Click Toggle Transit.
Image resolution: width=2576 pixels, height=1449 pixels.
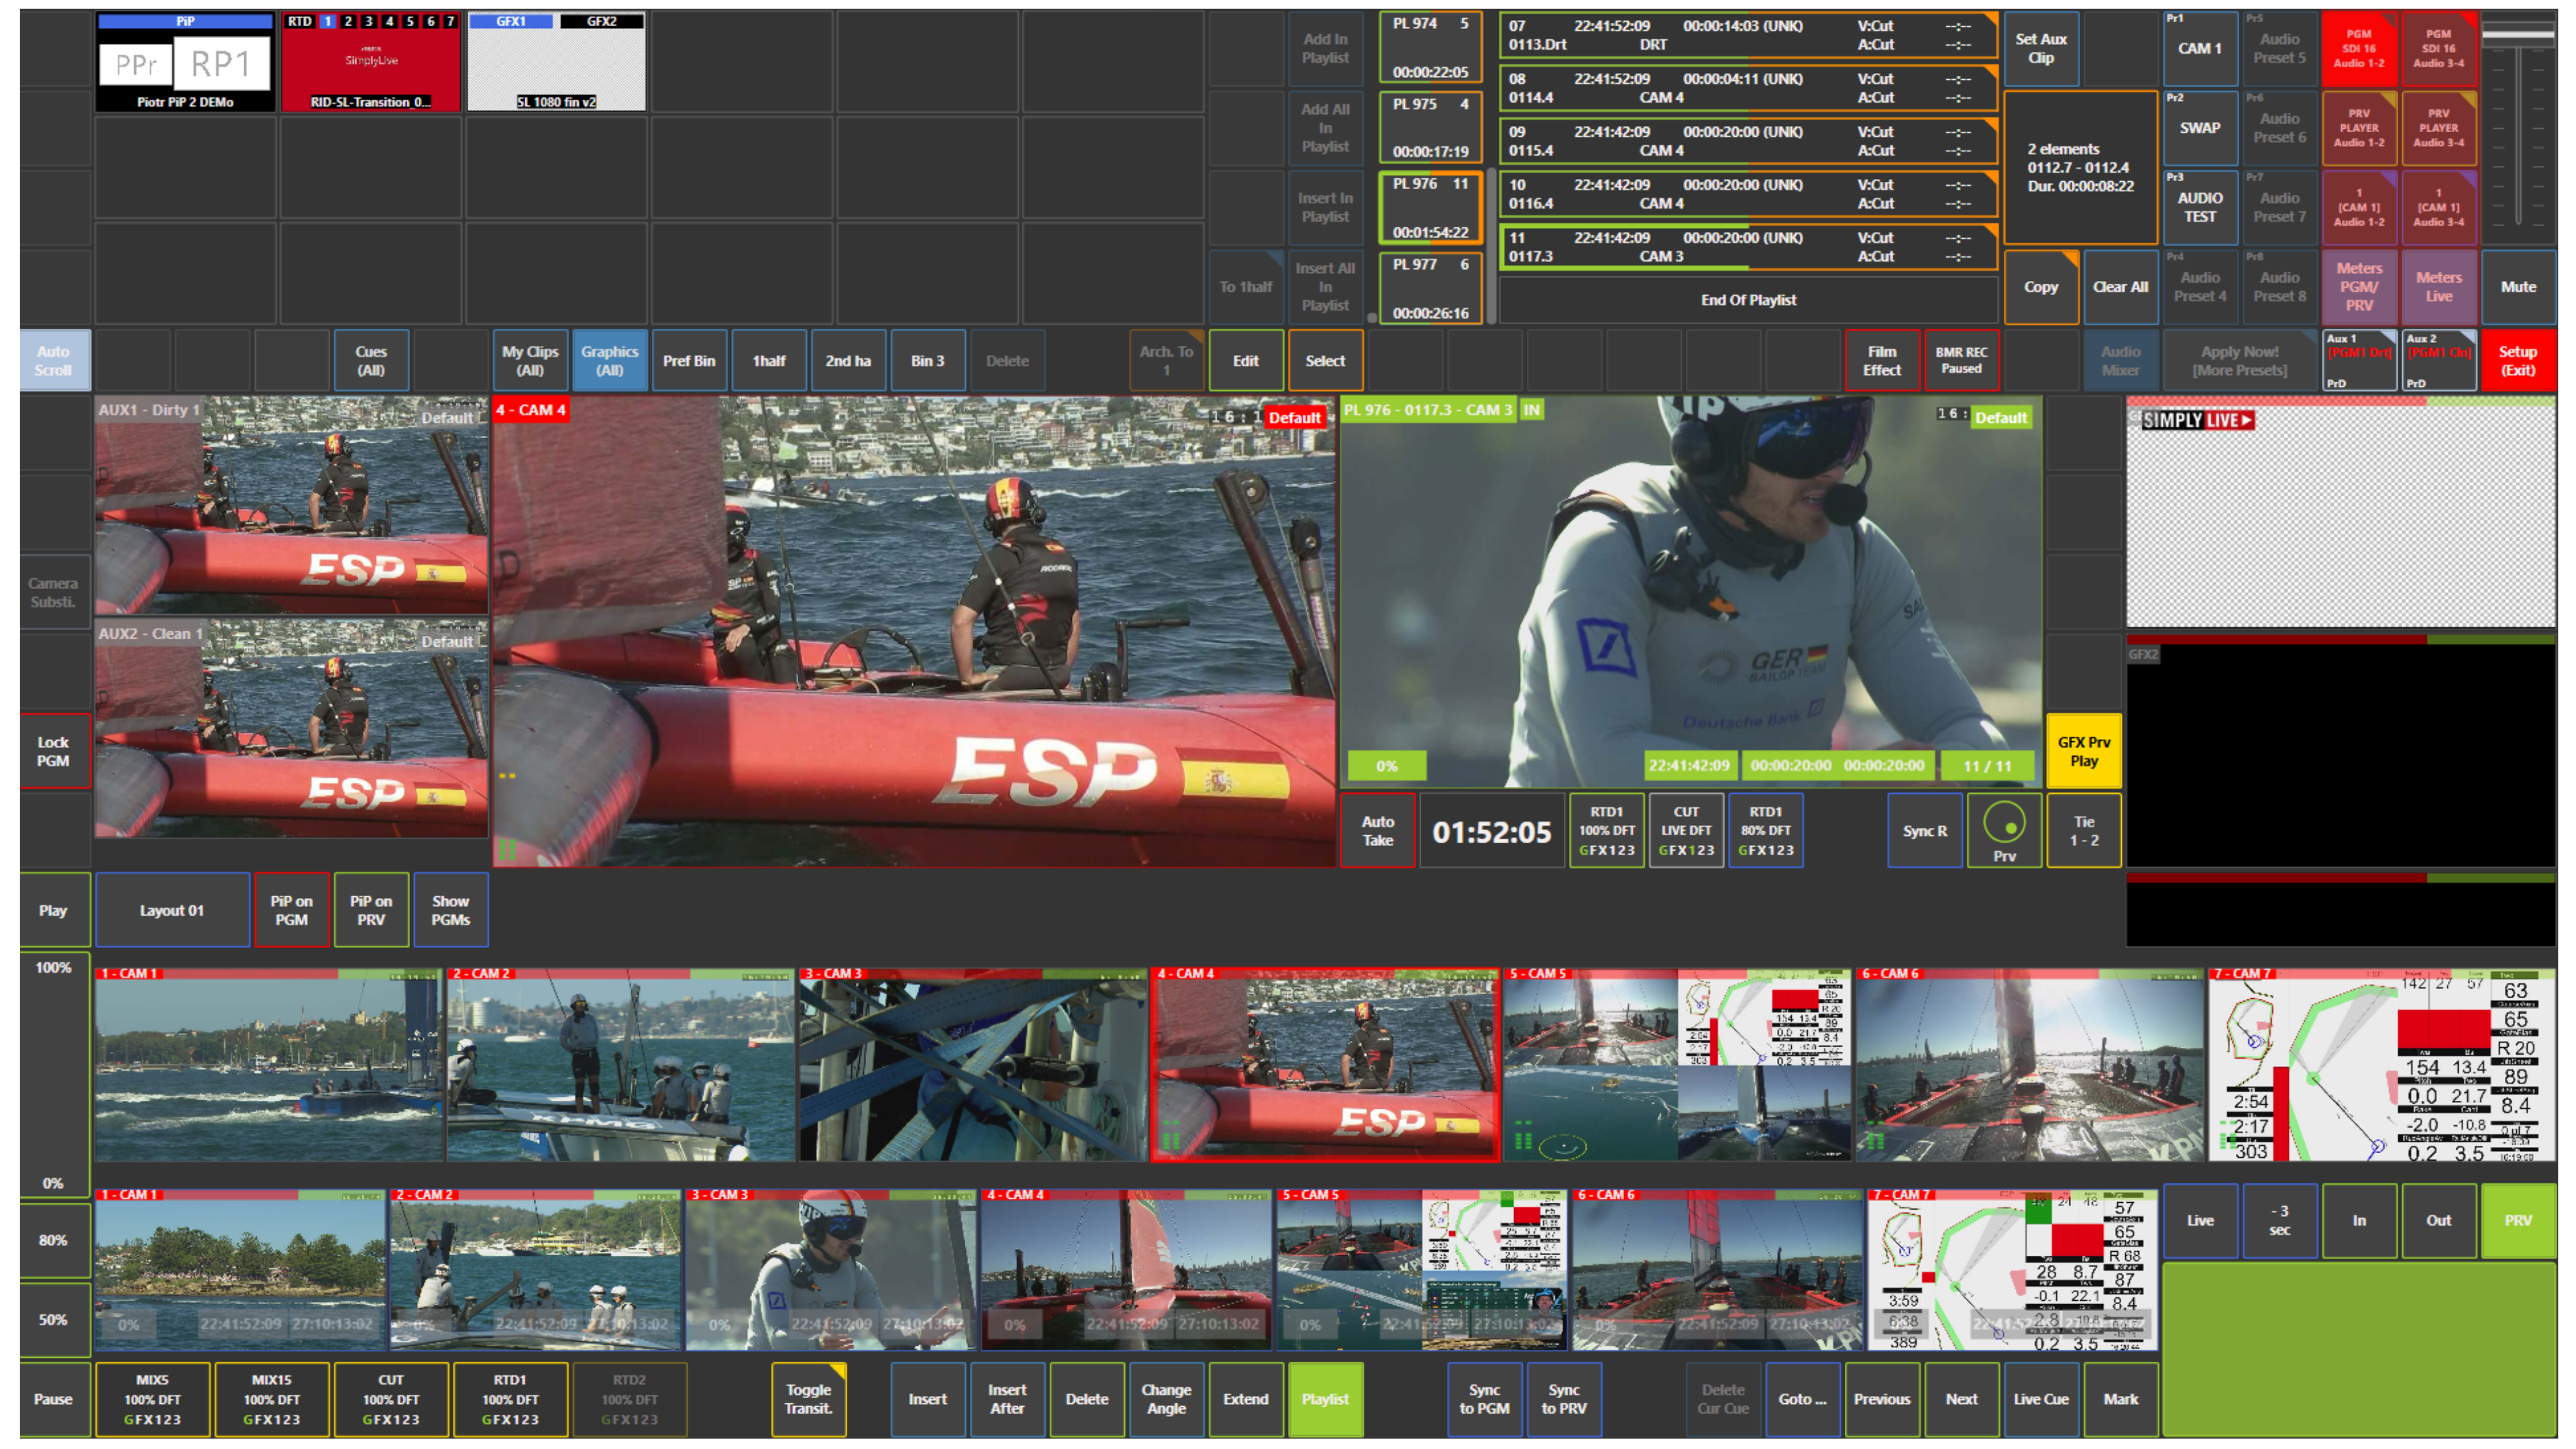[x=809, y=1399]
